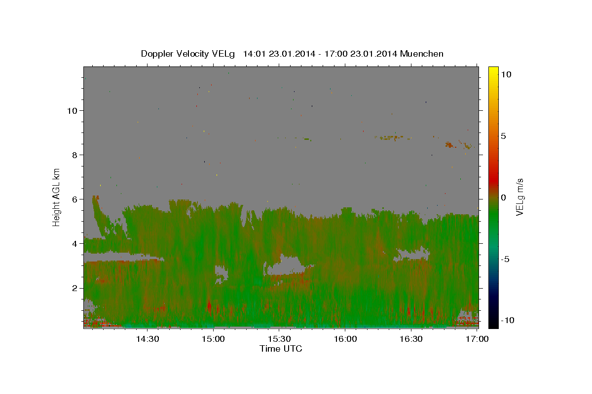Click the 'Muenchen' location in title
Screen dimensions: 592x394
(422, 54)
